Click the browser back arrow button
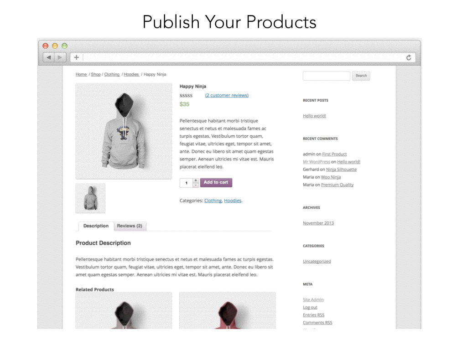 tap(49, 57)
